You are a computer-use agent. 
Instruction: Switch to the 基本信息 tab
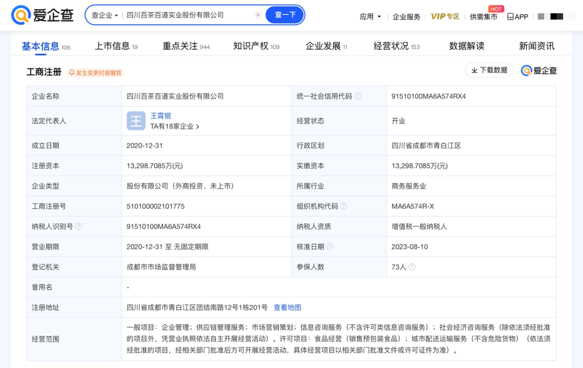pos(46,47)
